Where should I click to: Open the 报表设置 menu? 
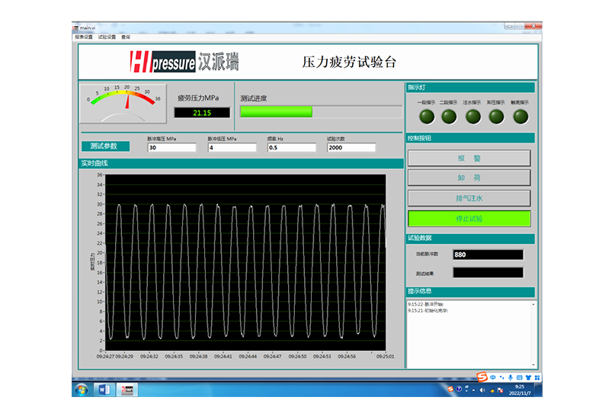coord(84,37)
